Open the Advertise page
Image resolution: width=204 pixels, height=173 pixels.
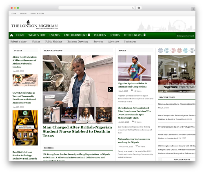113,42
